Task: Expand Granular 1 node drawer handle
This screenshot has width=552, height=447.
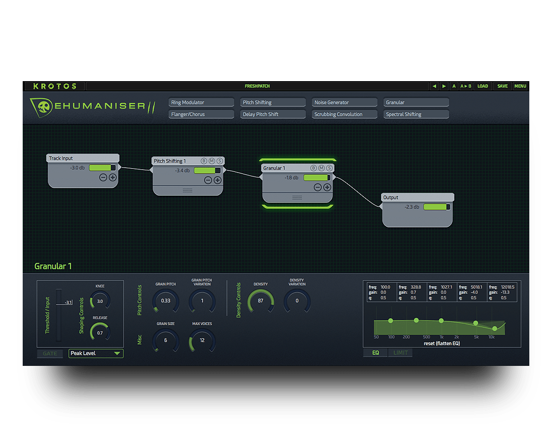Action: [x=297, y=198]
